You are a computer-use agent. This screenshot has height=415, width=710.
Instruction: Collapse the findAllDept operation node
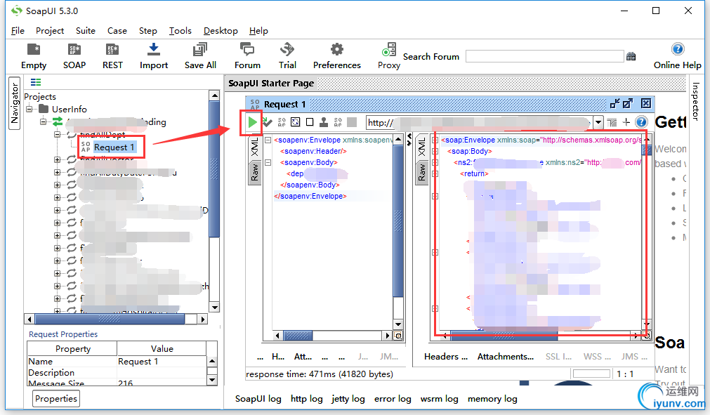[57, 134]
